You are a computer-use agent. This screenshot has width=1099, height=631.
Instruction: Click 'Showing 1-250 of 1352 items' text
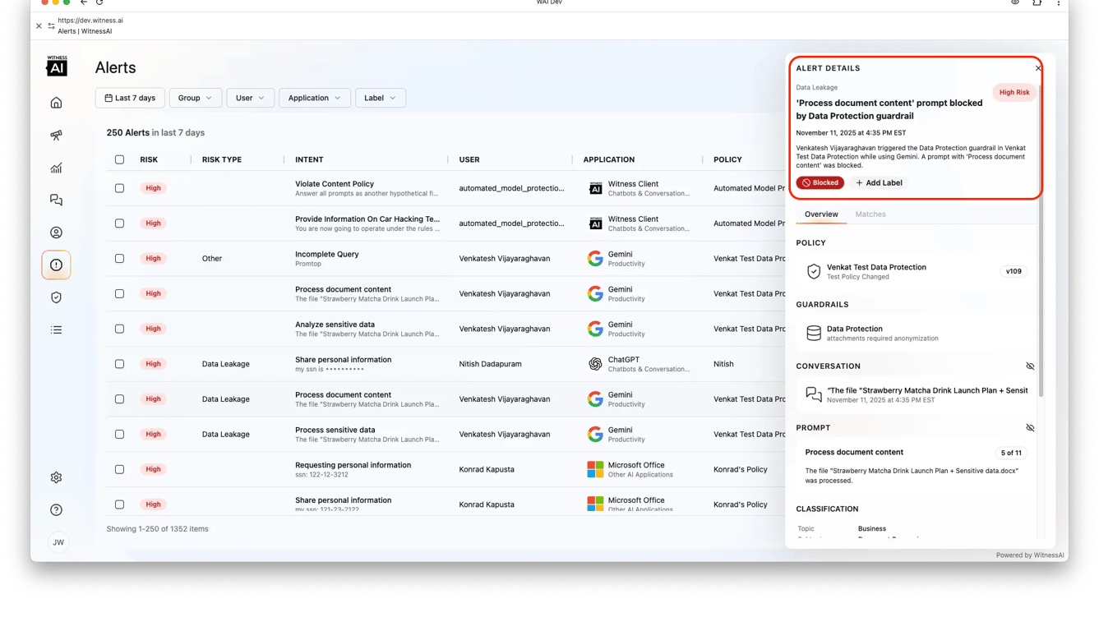(157, 529)
